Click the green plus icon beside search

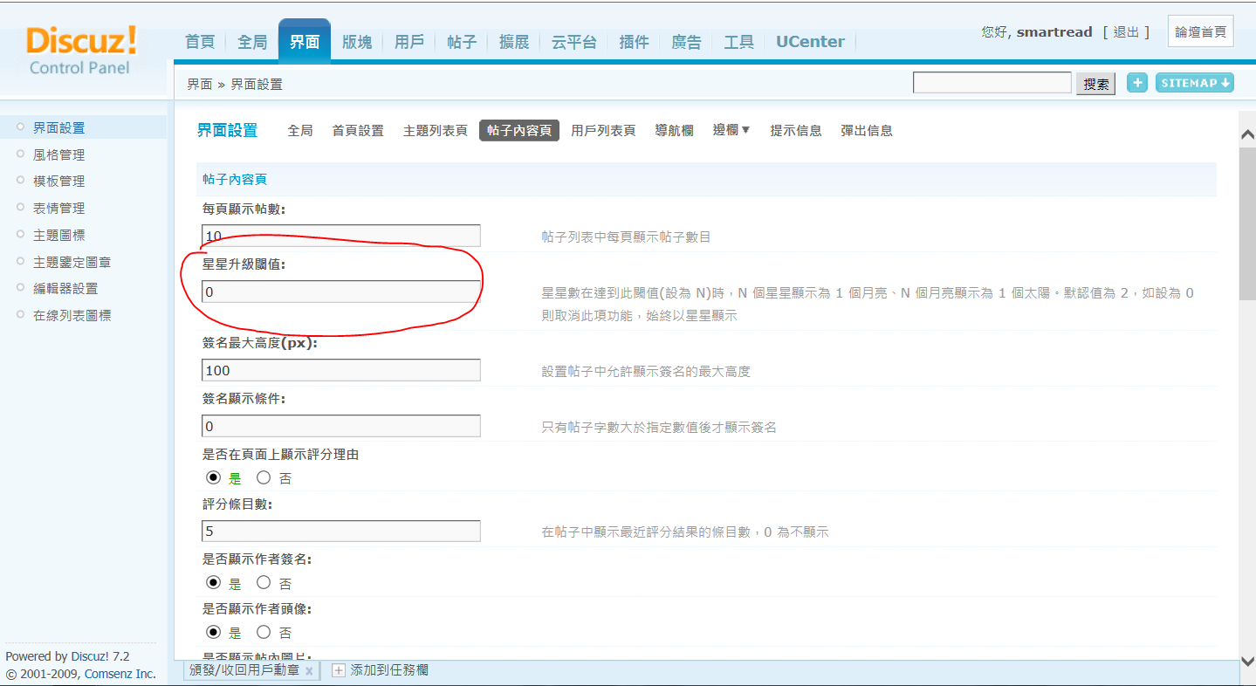[x=1137, y=83]
